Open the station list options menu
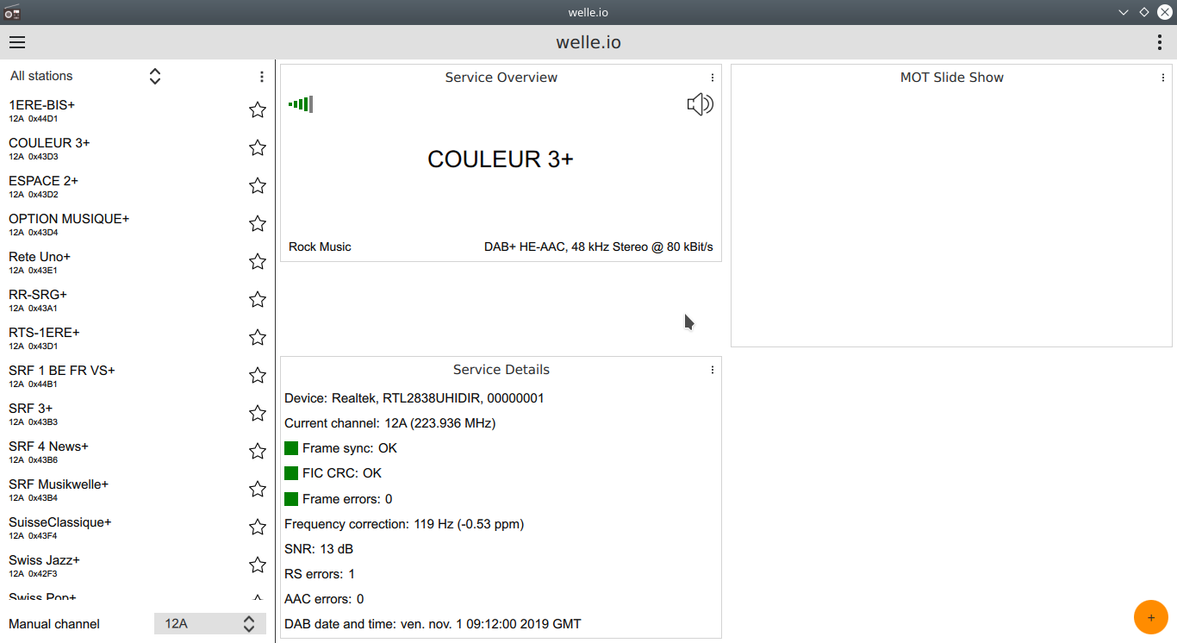The image size is (1177, 643). [262, 77]
